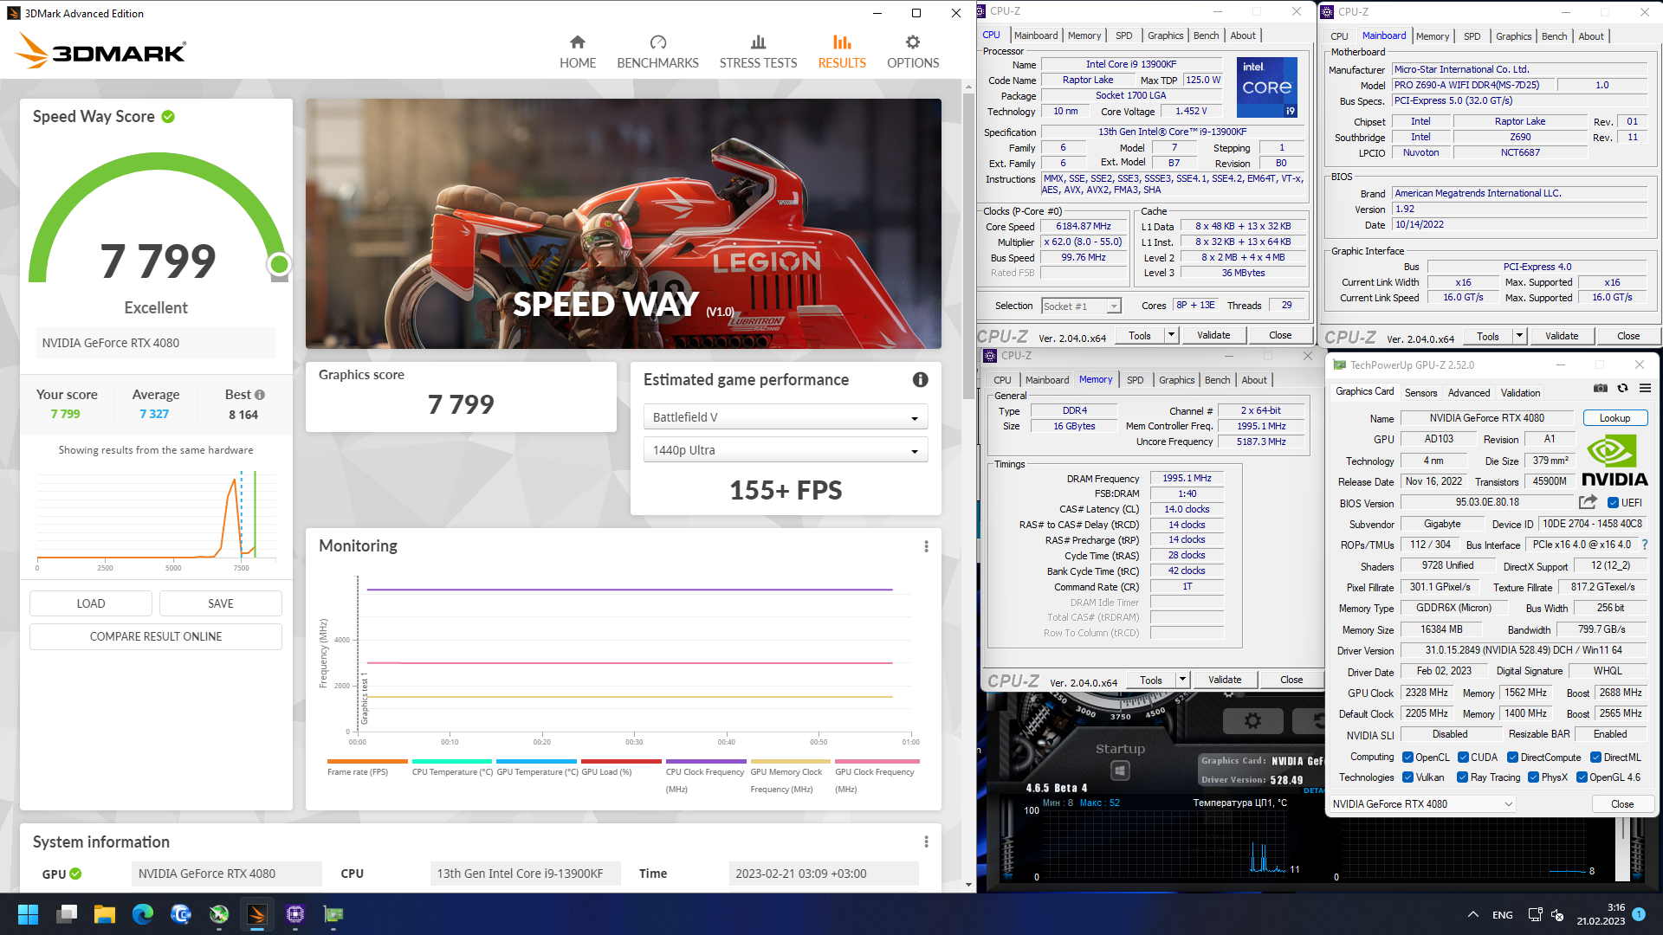Open the Windows Start menu
This screenshot has width=1663, height=935.
[x=28, y=914]
